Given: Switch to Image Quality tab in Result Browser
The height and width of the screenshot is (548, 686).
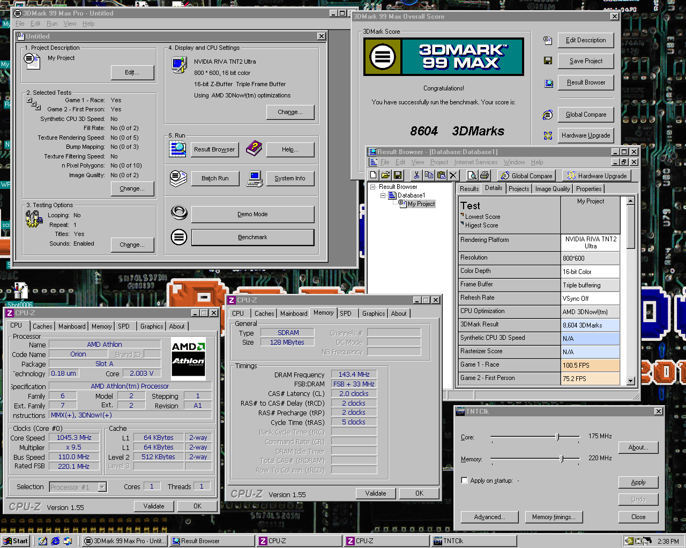Looking at the screenshot, I should click(x=552, y=189).
